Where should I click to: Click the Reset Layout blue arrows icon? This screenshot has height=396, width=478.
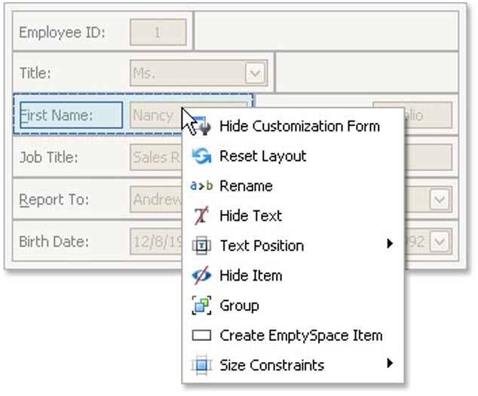coord(201,156)
